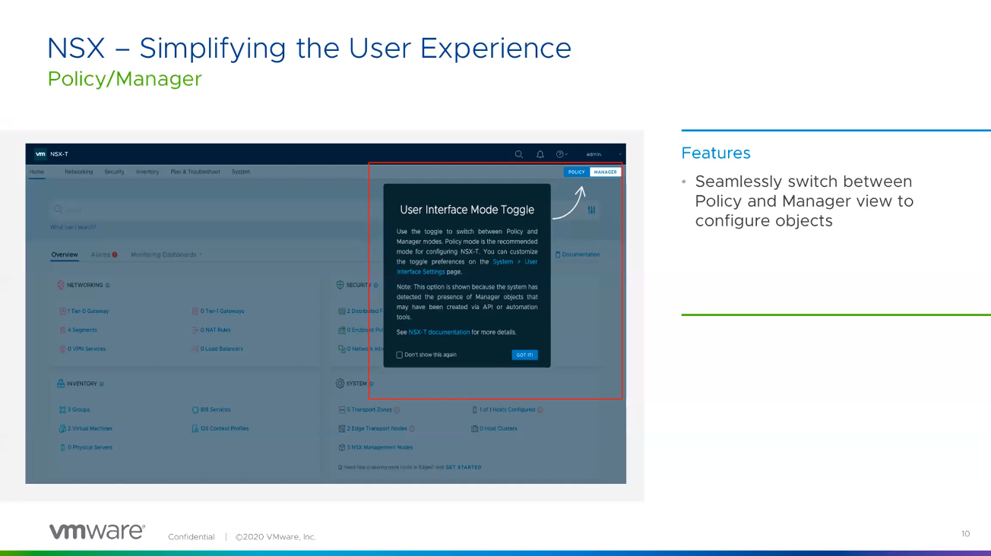Click the System gear icon
The height and width of the screenshot is (556, 991).
pos(340,384)
